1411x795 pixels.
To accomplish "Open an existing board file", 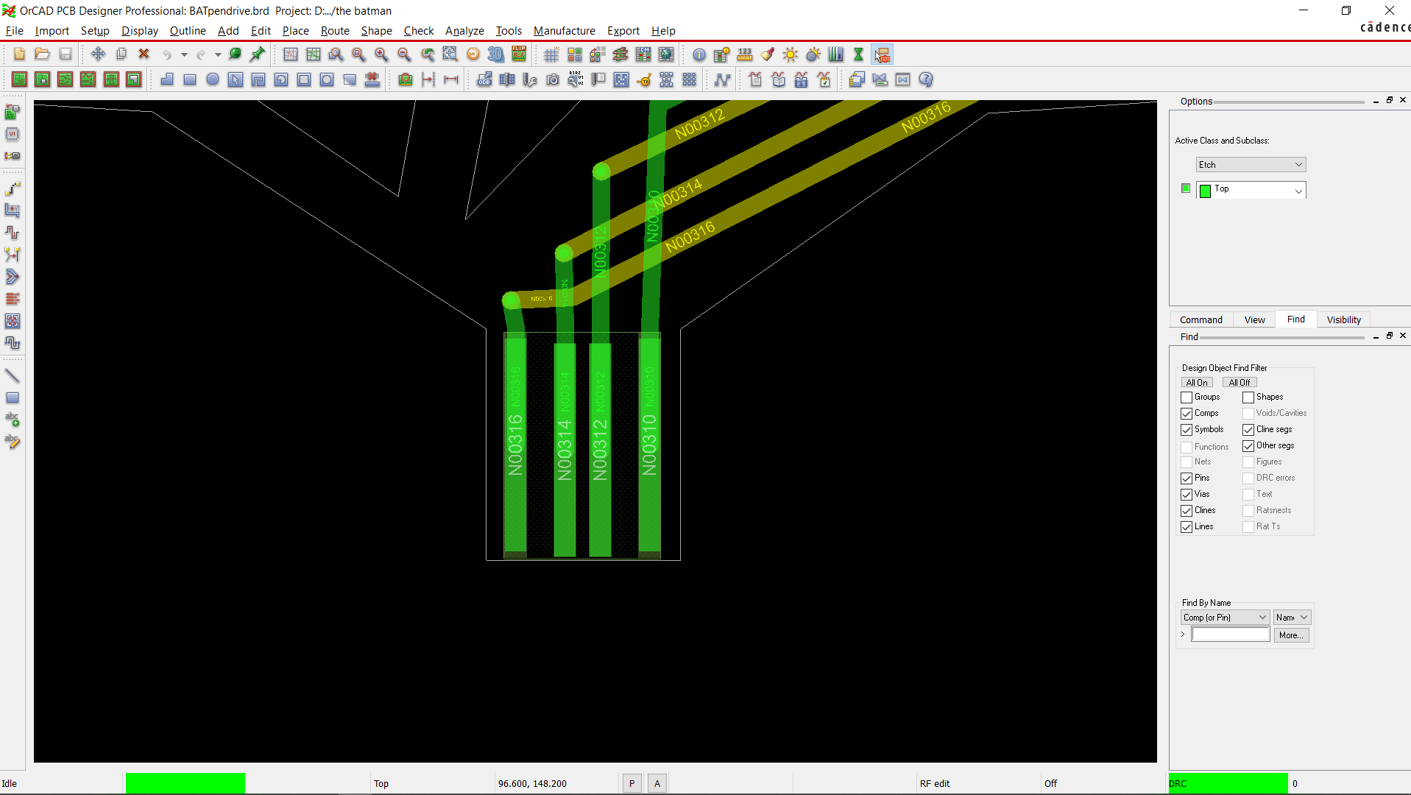I will pyautogui.click(x=43, y=54).
